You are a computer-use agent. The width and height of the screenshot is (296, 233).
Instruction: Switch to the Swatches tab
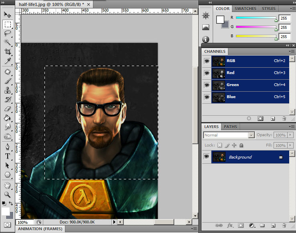246,8
